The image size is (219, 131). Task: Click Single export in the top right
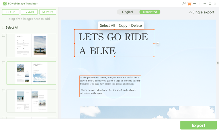[x=202, y=12]
